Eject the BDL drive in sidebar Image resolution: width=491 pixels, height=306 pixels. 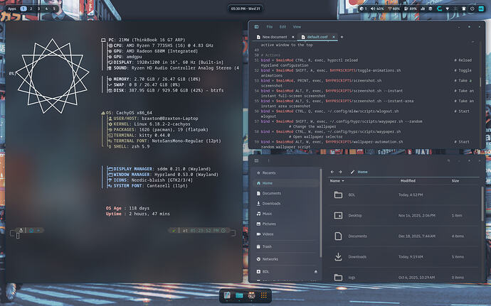pos(316,272)
